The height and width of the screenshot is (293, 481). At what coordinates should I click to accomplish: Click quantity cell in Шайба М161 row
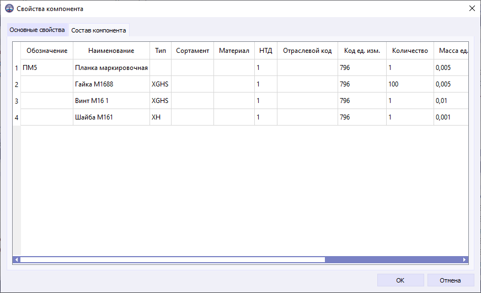[410, 117]
